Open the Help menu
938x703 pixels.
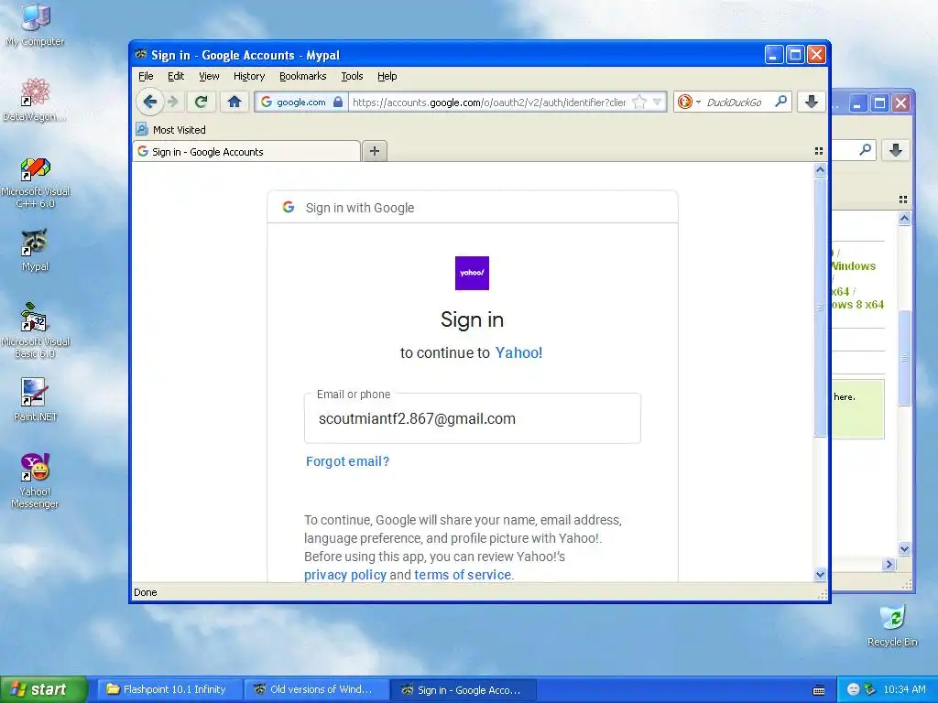pyautogui.click(x=387, y=76)
